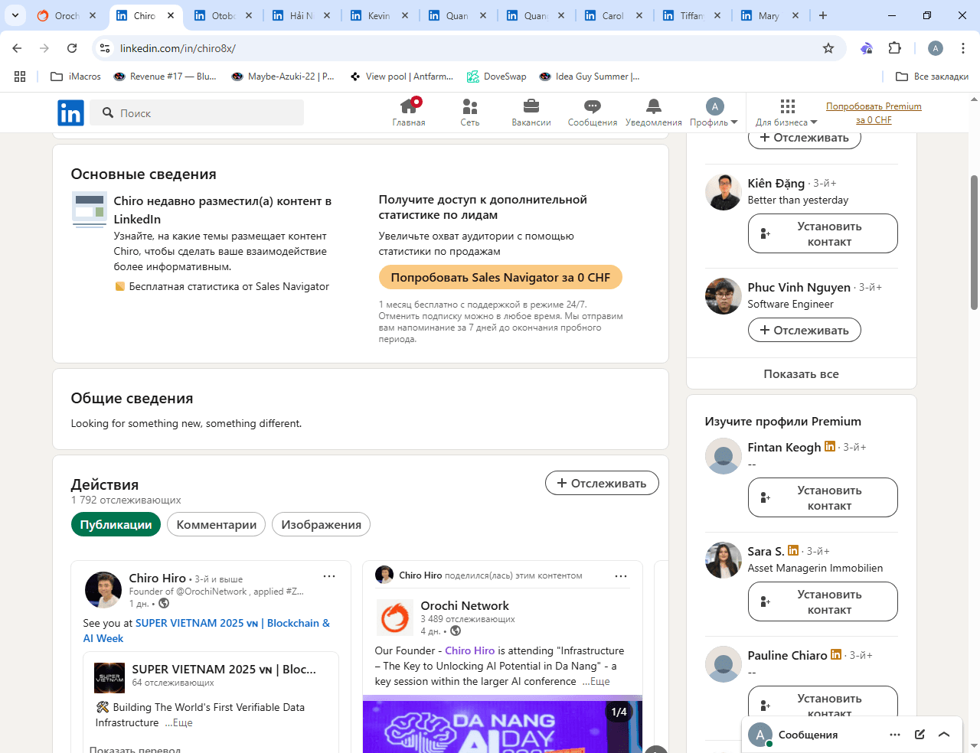Switch to Tiffan browser tab

tap(693, 15)
